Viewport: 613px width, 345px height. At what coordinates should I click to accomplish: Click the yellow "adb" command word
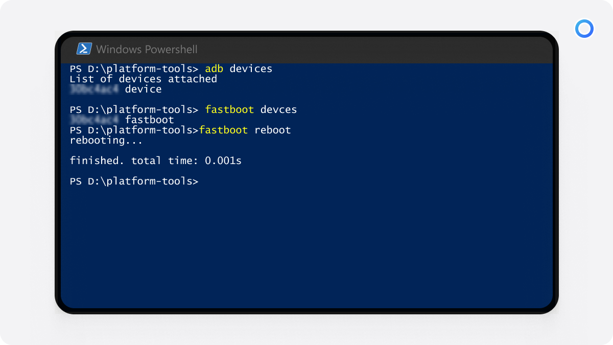tap(214, 68)
